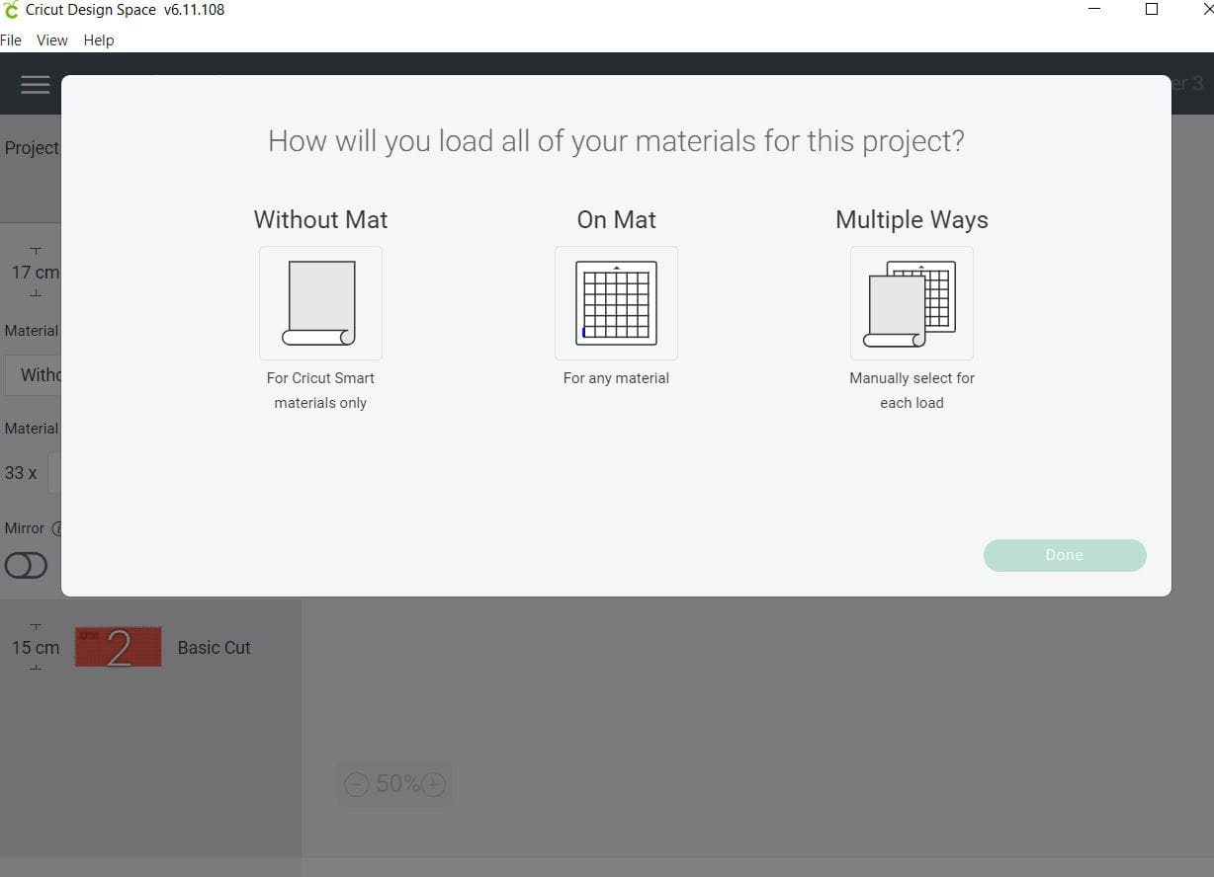Viewport: 1214px width, 877px height.
Task: Click the 'Without Mat' heading
Action: (x=320, y=219)
